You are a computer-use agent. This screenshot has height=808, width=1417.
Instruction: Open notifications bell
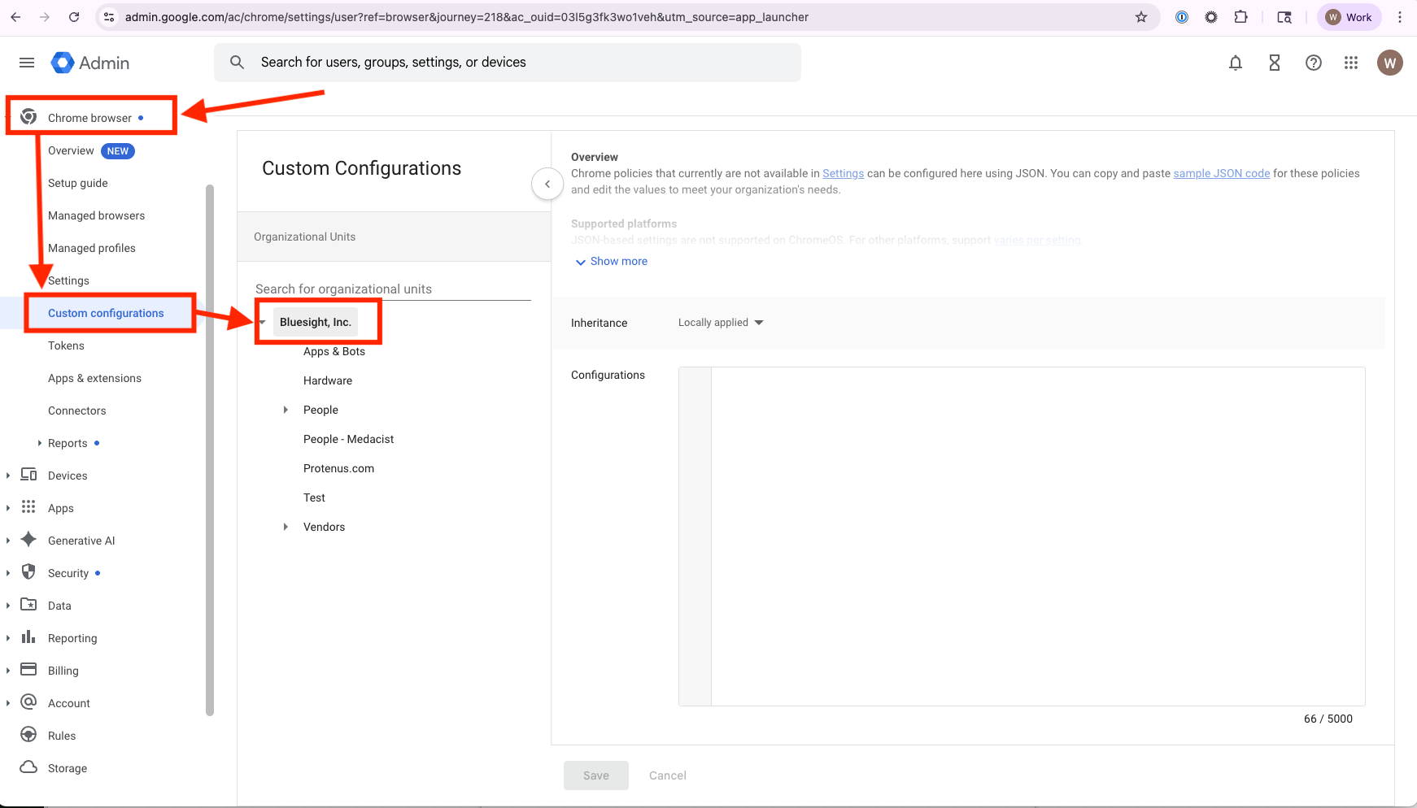1235,63
